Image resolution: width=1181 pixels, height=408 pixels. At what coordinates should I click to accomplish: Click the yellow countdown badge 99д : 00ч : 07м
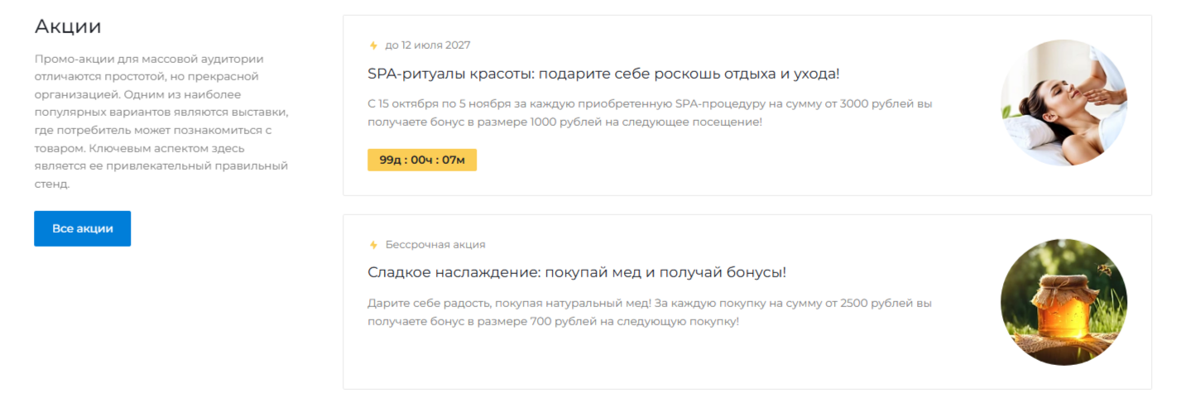point(422,160)
